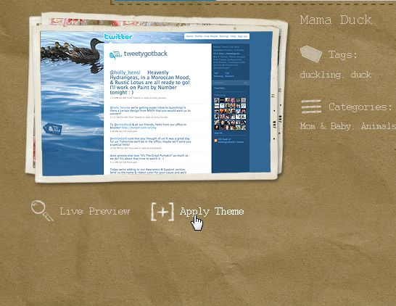Click the Categories: label

click(x=360, y=107)
